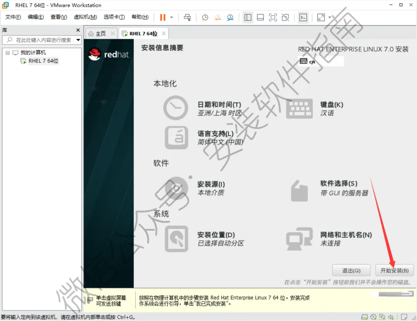Click the 网络和主机名(N) label
The width and height of the screenshot is (417, 321).
click(346, 235)
